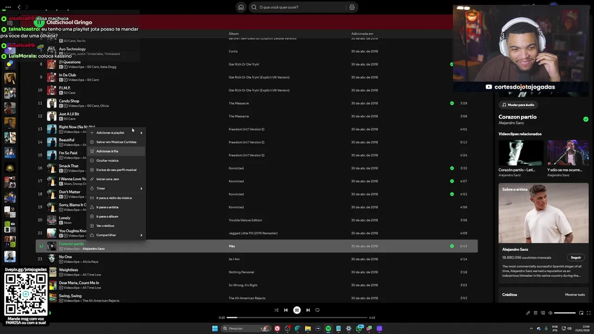Open Windows Settings gear in taskbar
Image resolution: width=594 pixels, height=334 pixels.
pyautogui.click(x=349, y=328)
